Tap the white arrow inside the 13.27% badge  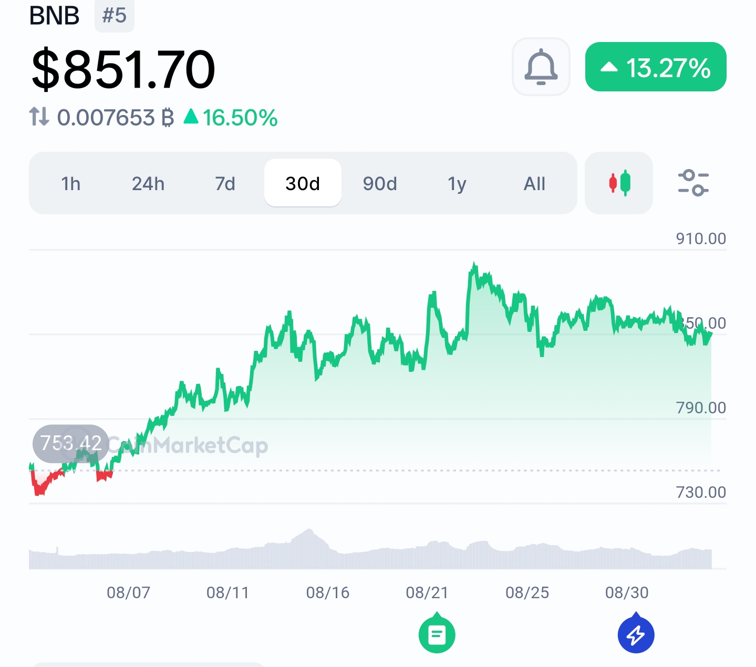tap(609, 67)
